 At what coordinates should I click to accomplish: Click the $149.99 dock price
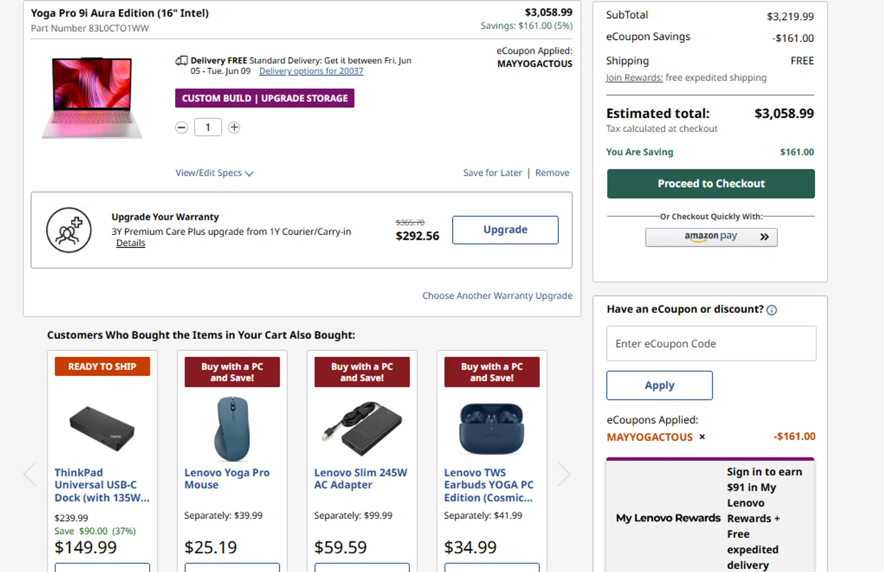pyautogui.click(x=85, y=547)
